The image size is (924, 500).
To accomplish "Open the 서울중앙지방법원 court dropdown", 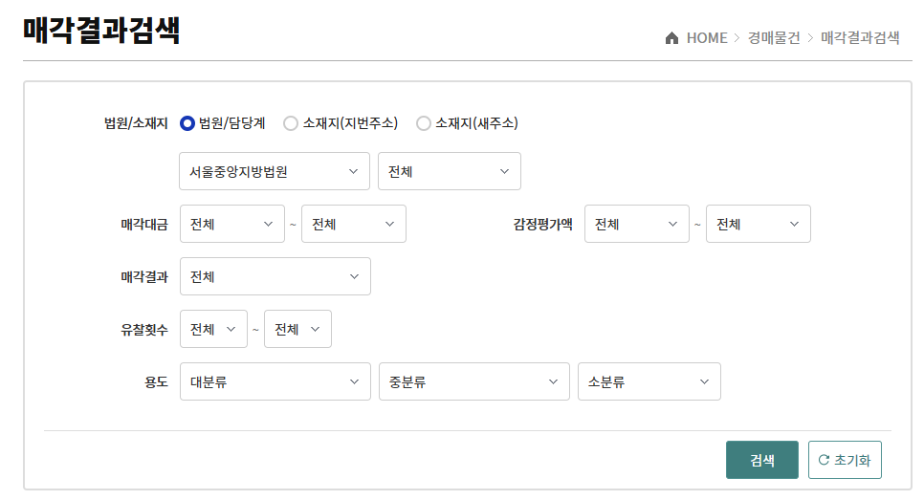I will click(x=274, y=171).
